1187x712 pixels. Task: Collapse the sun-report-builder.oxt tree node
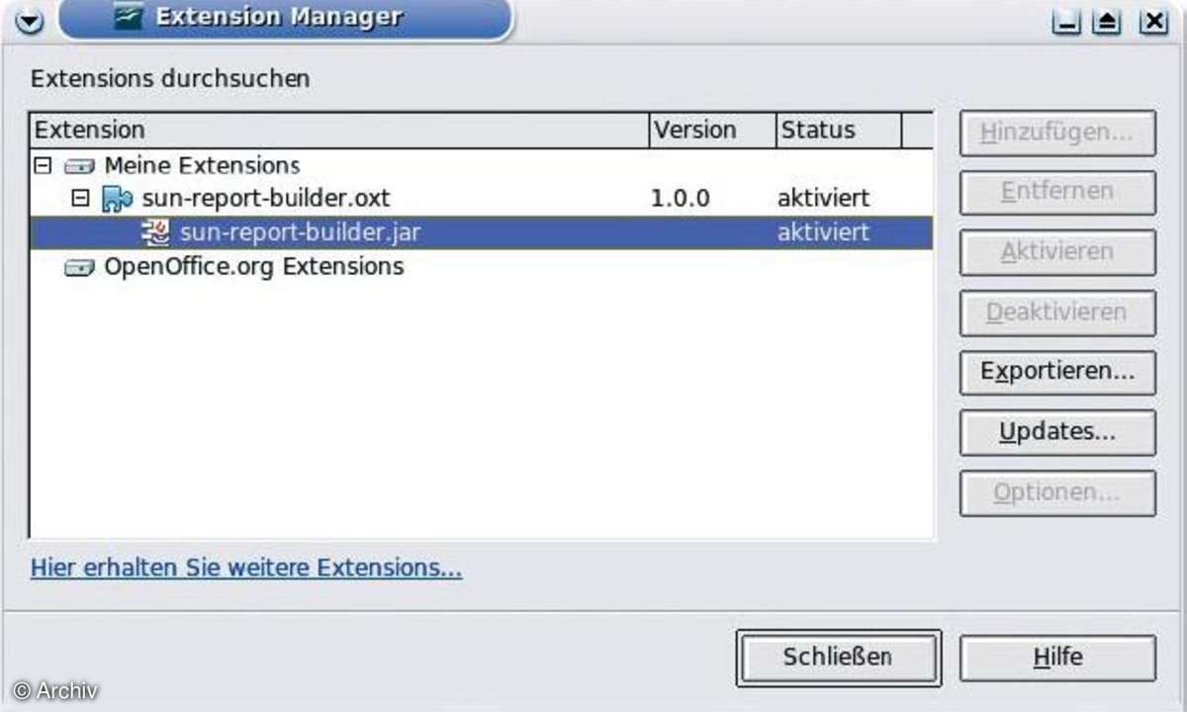[81, 199]
